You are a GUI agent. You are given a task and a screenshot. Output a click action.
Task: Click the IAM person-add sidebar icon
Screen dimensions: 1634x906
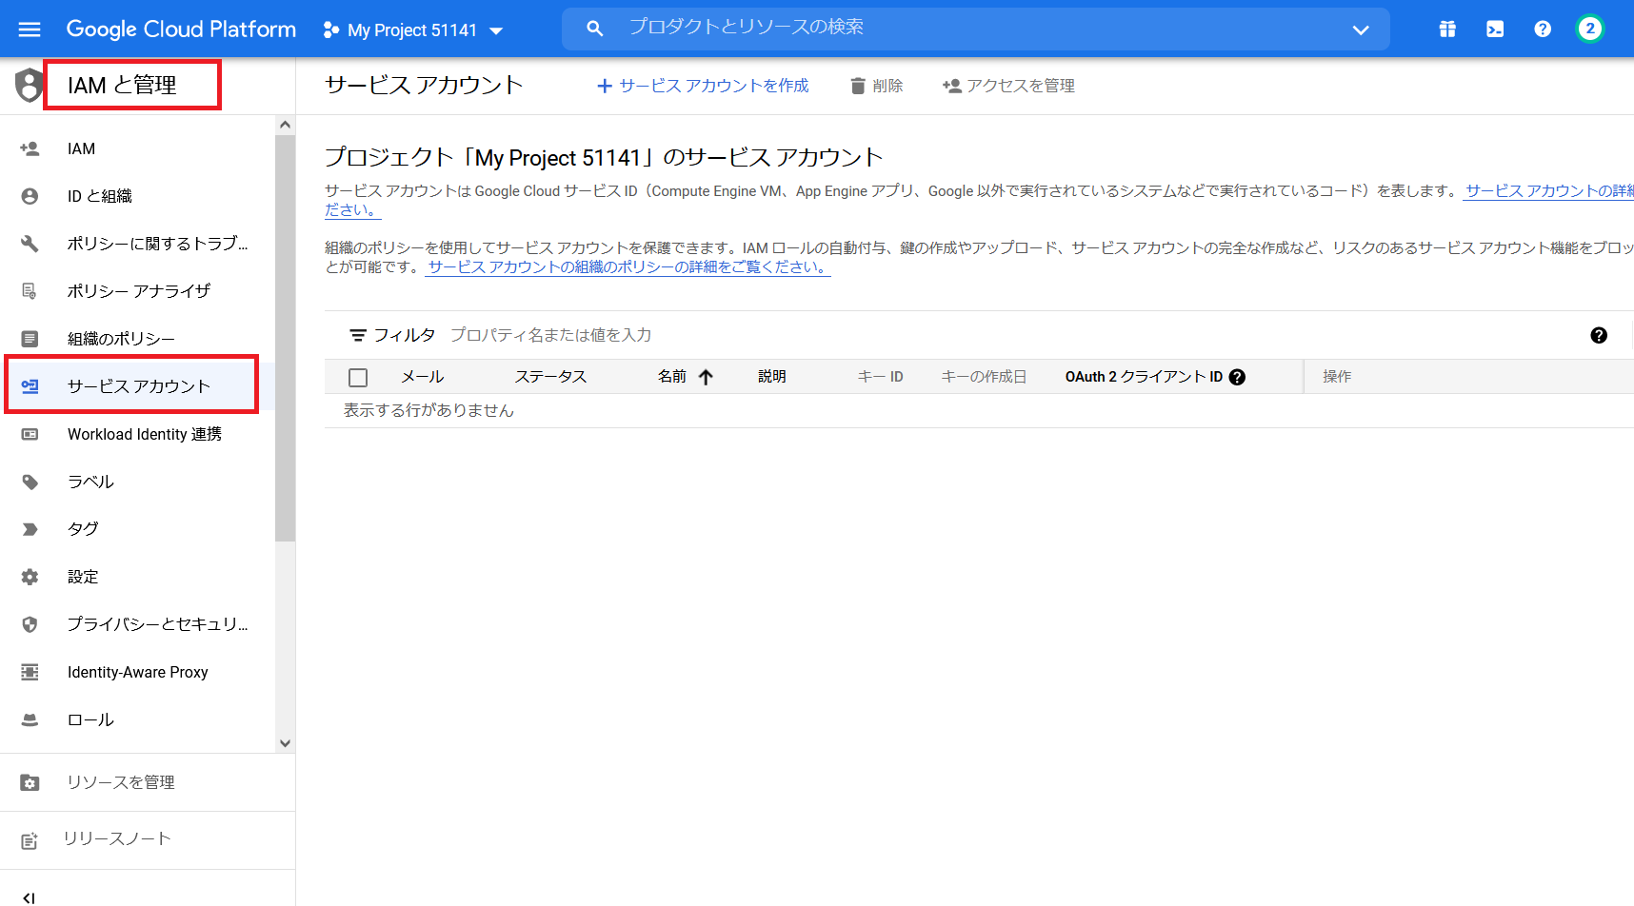pos(30,148)
